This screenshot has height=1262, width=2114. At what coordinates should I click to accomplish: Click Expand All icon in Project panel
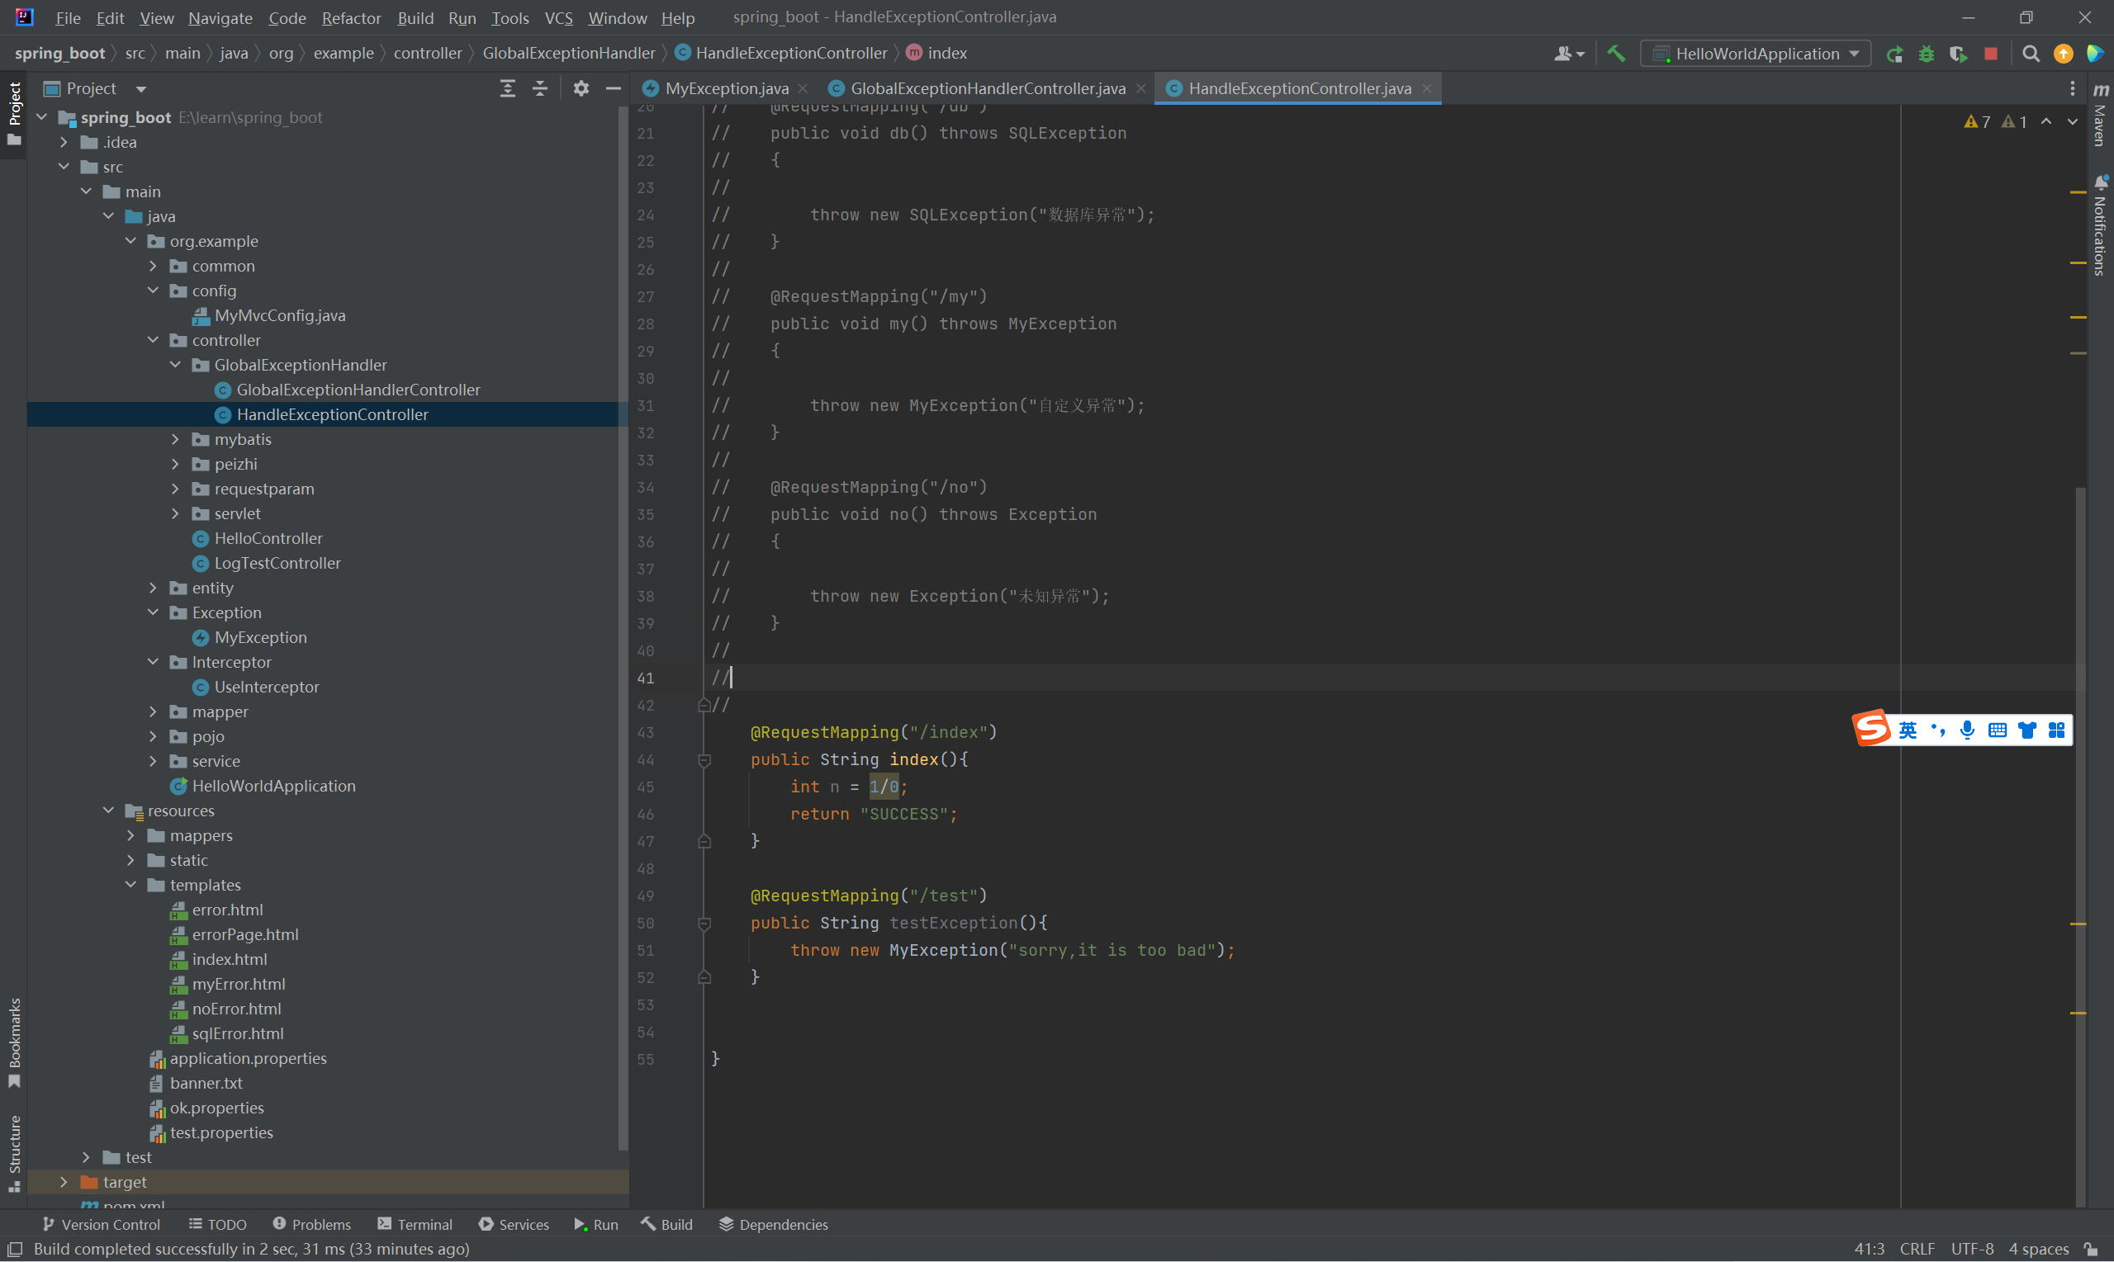(x=508, y=88)
